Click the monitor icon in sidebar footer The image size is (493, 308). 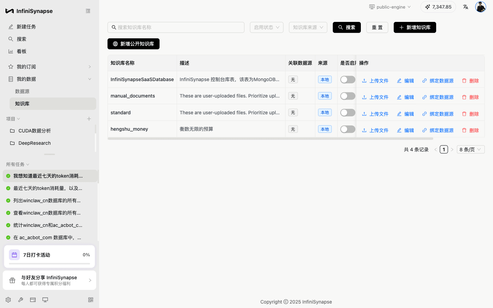45,300
